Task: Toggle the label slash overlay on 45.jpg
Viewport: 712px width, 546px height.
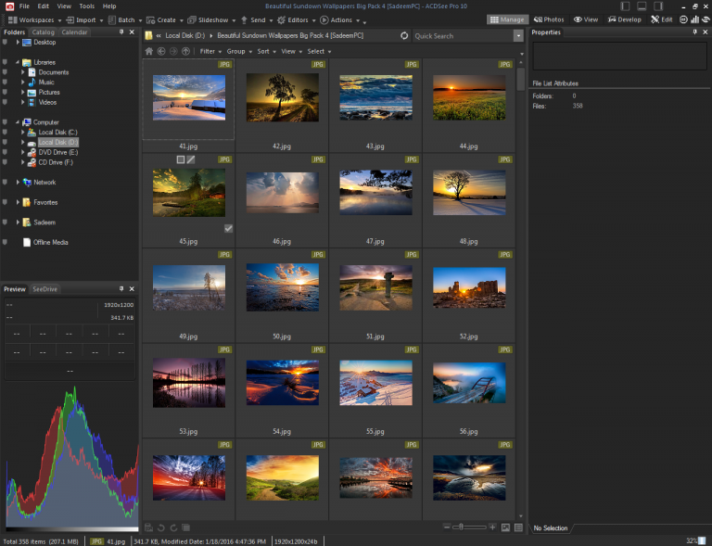Action: pos(191,159)
